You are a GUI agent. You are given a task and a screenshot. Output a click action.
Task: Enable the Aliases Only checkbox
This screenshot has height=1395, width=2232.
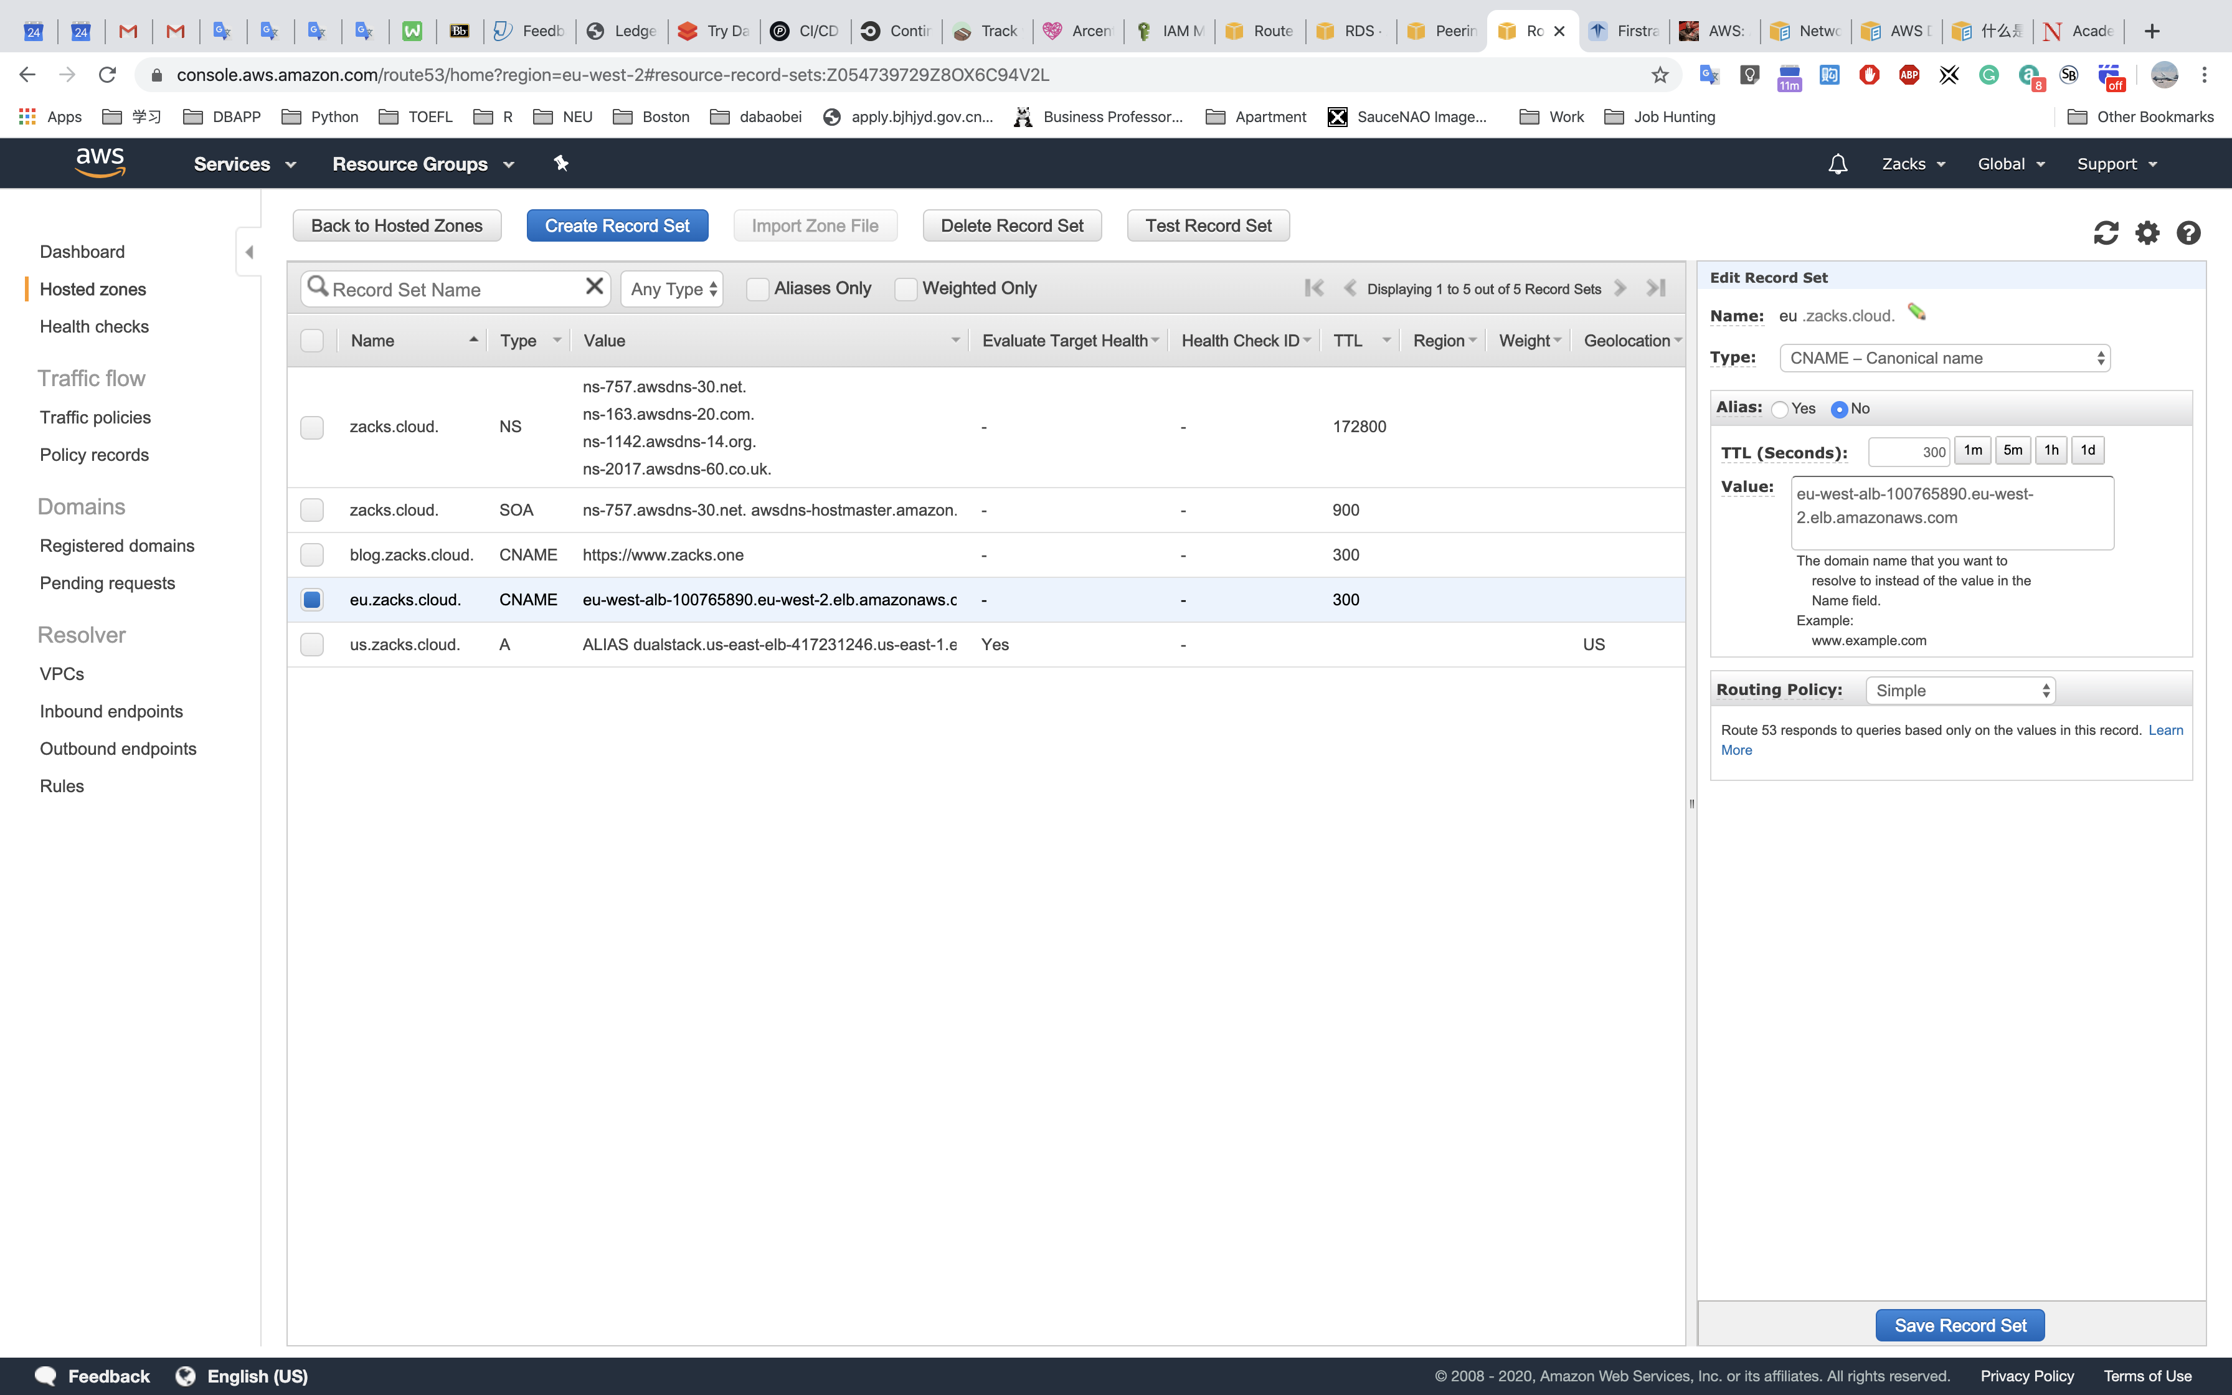pos(757,289)
